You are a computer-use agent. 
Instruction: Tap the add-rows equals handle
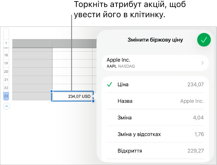coord(6,106)
